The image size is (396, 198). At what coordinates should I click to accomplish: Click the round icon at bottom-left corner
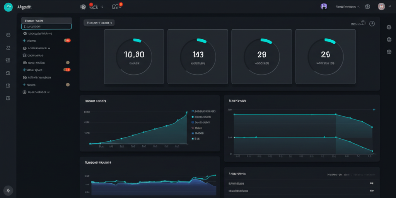[8, 190]
